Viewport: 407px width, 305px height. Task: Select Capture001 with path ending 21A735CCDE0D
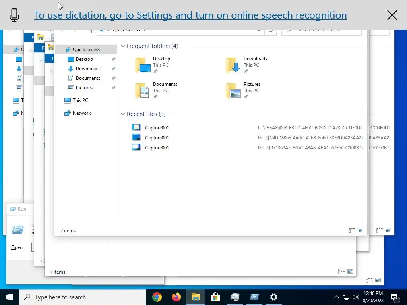247,127
